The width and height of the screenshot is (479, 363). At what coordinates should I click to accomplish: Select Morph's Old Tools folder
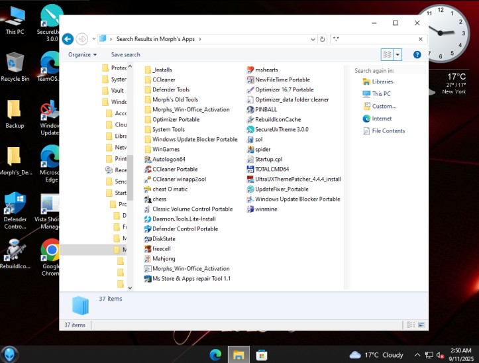point(171,99)
